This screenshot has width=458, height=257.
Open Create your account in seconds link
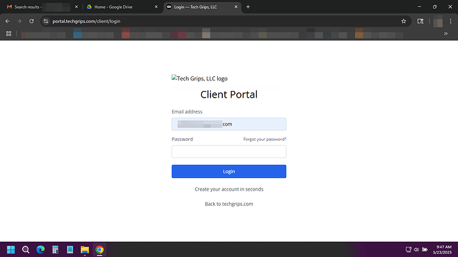(229, 189)
